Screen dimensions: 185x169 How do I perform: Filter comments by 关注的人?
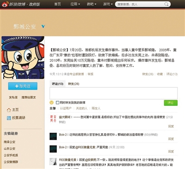pyautogui.click(x=81, y=108)
